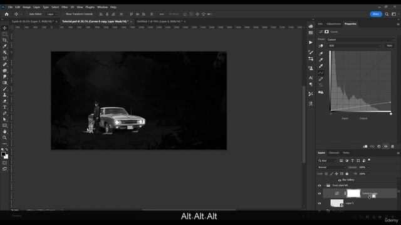Click the Play actions panel icon
The width and height of the screenshot is (401, 225).
[311, 42]
